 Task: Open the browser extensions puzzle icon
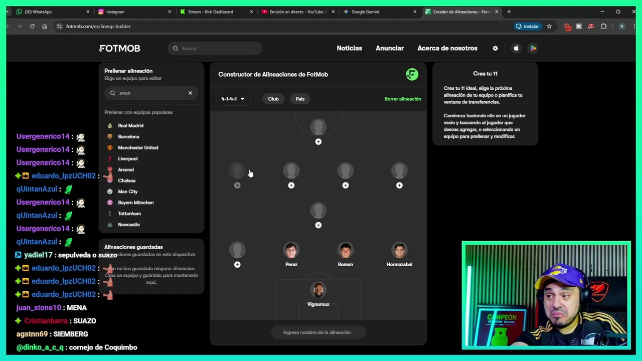[x=603, y=27]
